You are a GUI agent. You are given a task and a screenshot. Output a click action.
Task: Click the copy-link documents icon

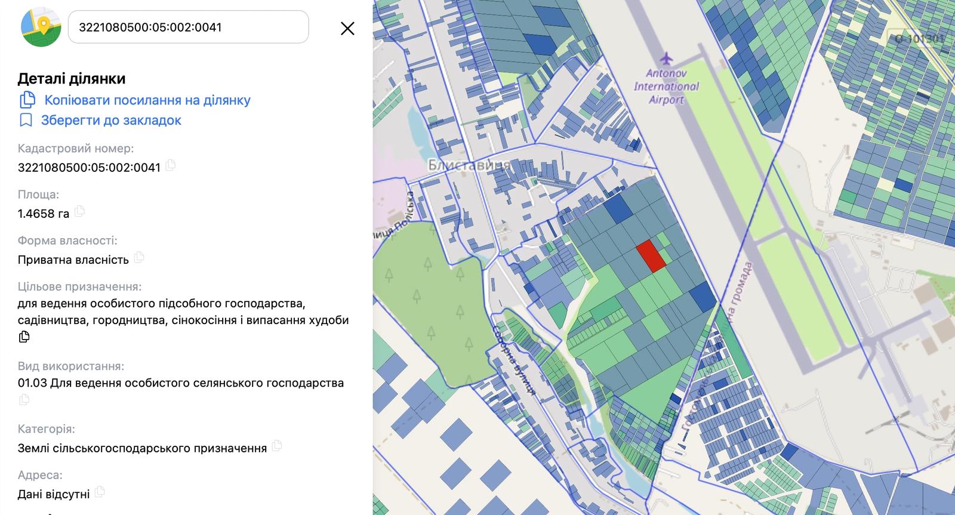coord(27,100)
